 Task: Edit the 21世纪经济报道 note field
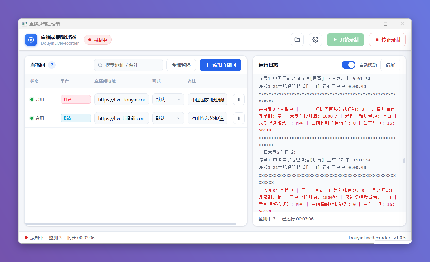click(x=207, y=118)
